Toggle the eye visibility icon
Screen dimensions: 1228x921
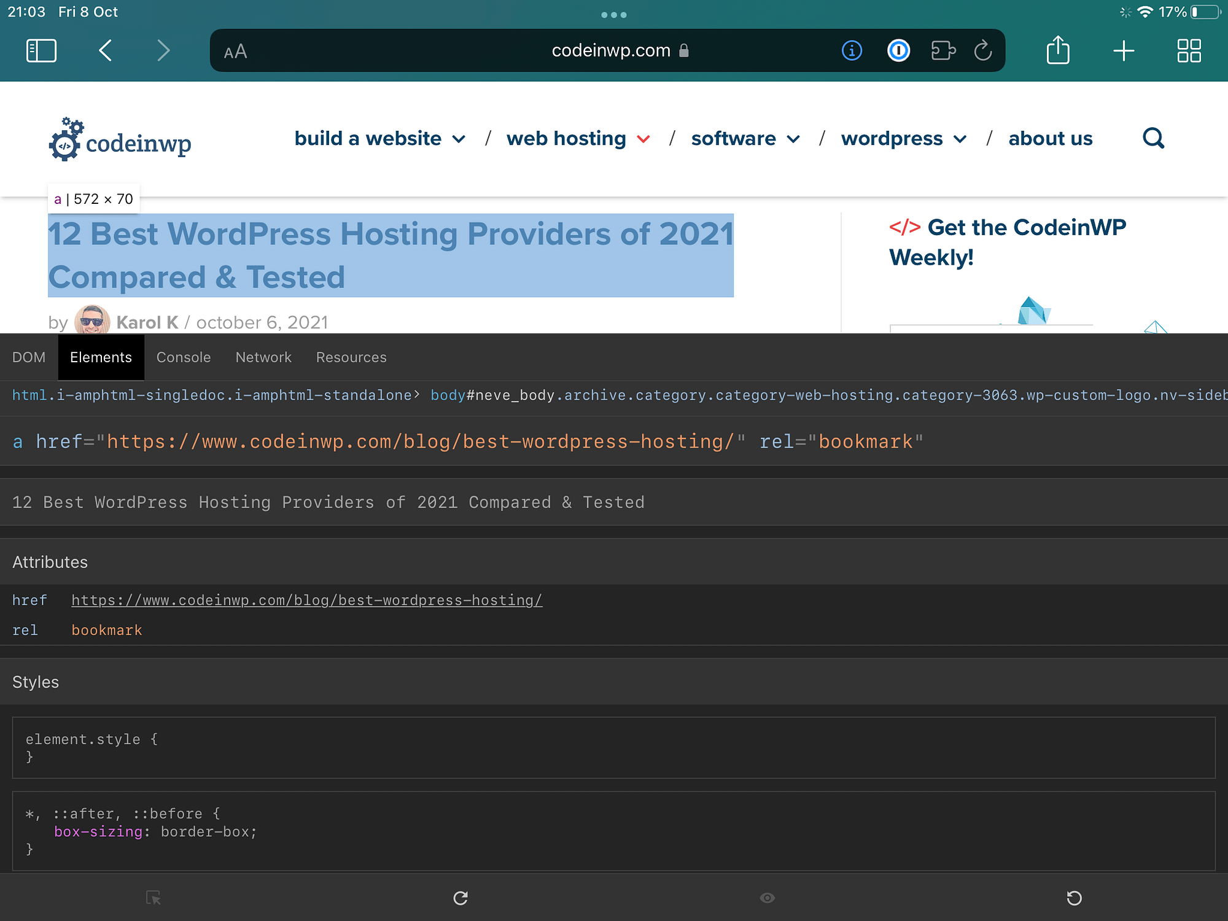tap(767, 898)
